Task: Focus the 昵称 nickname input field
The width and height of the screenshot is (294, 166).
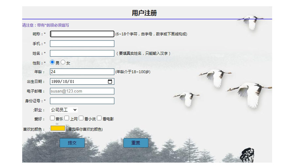Action: pos(82,34)
